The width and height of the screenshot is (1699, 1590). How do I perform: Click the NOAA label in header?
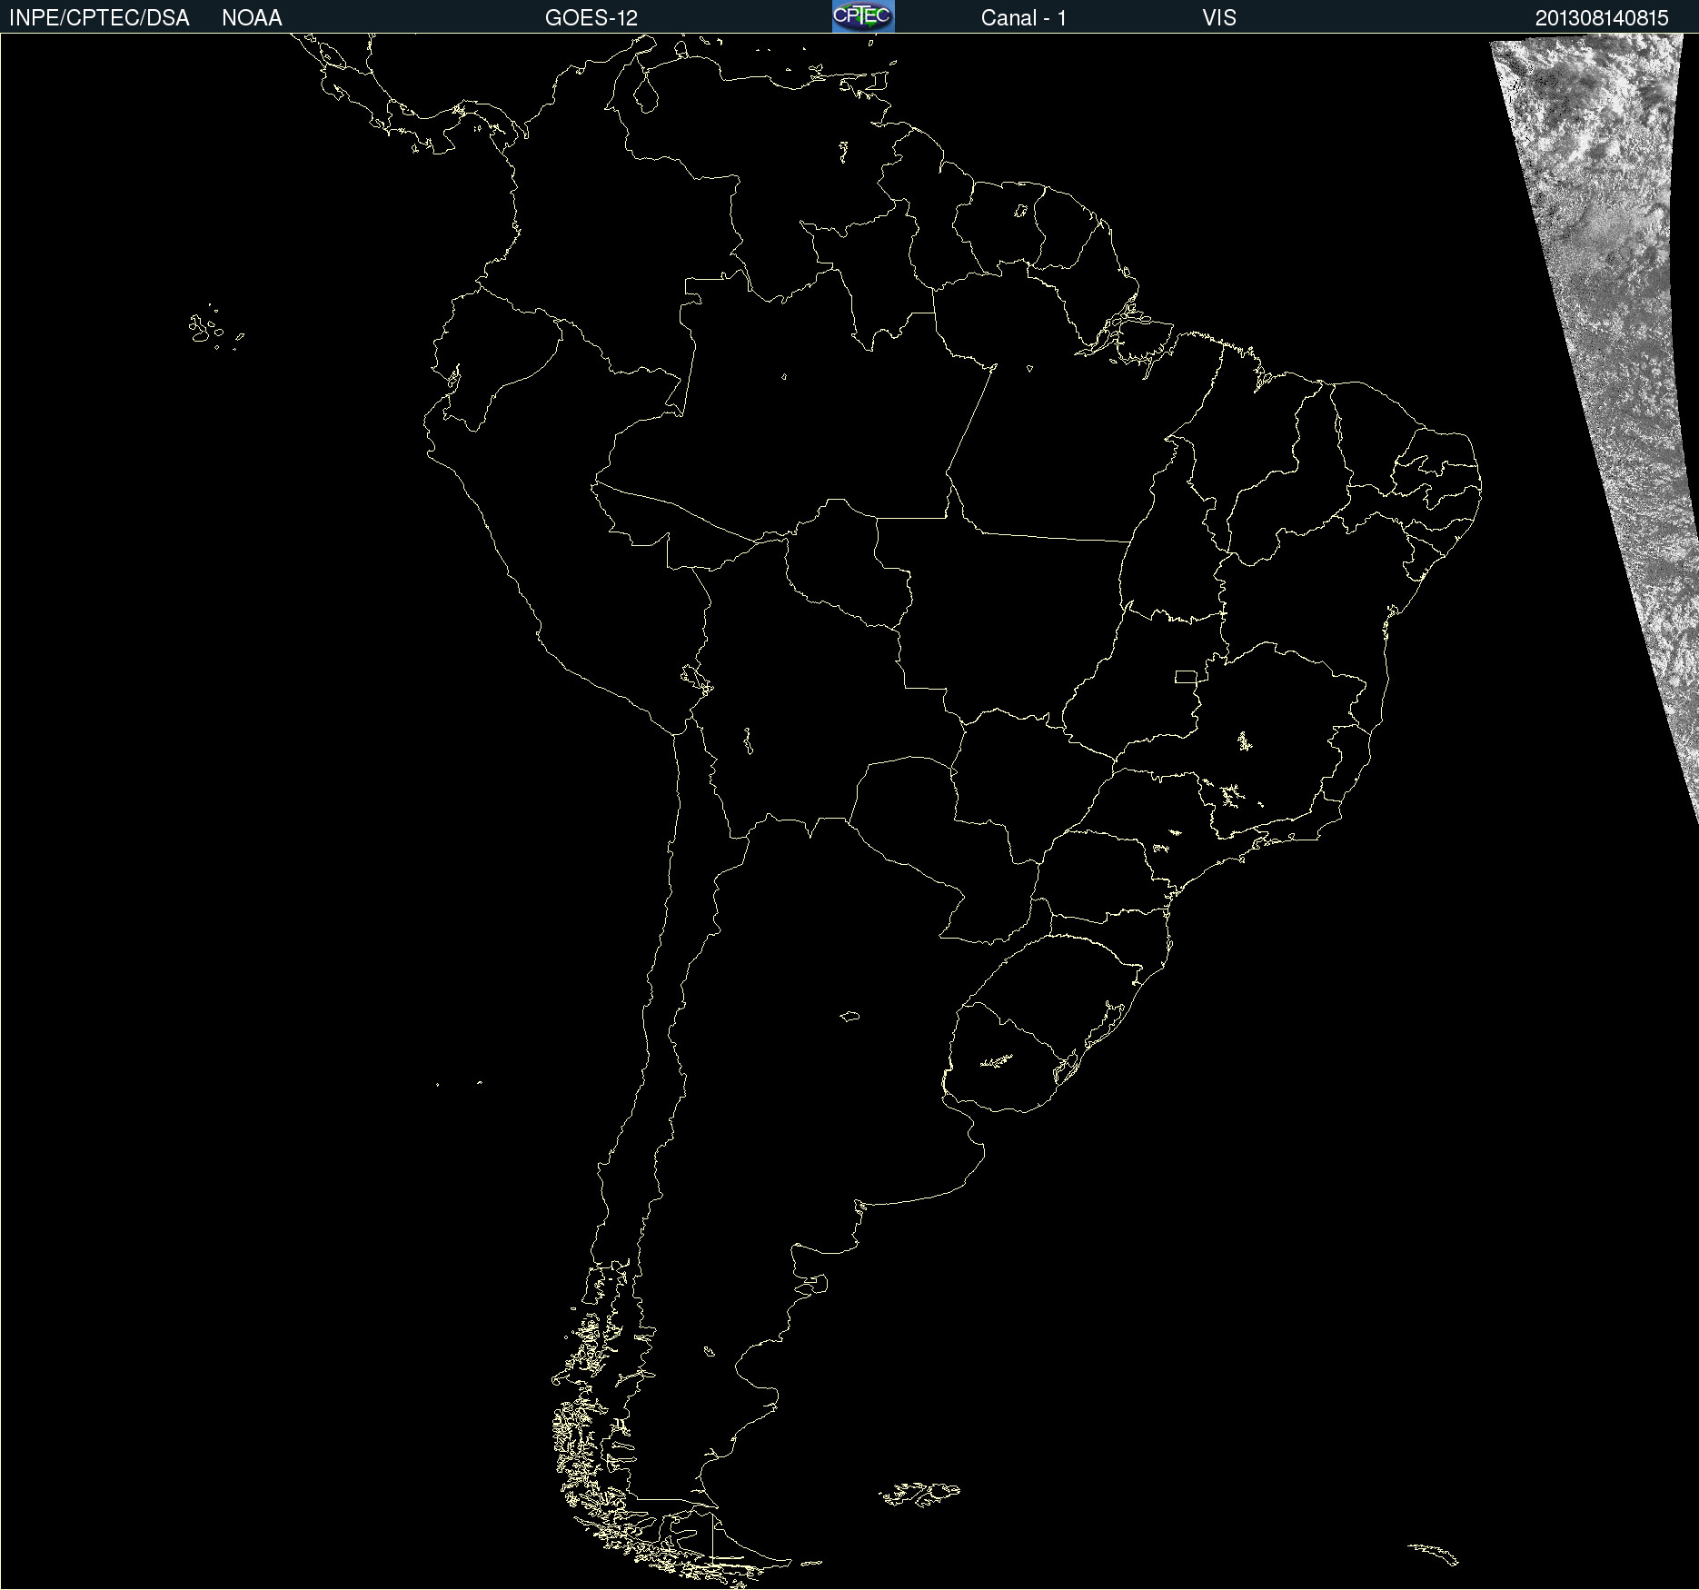coord(252,18)
